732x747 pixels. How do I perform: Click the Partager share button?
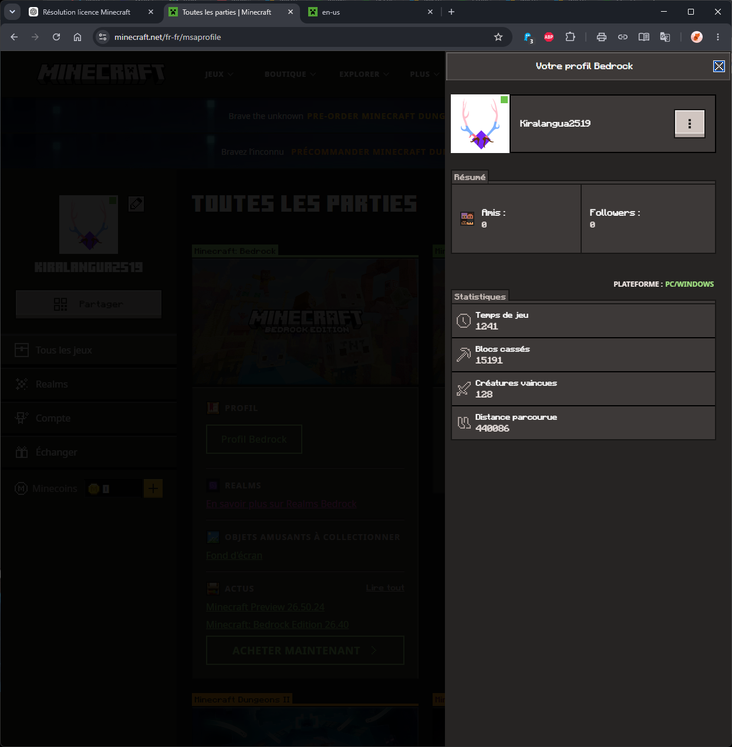click(89, 304)
